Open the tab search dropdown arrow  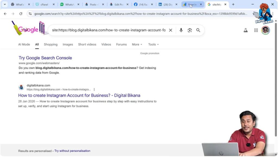pyautogui.click(x=5, y=4)
